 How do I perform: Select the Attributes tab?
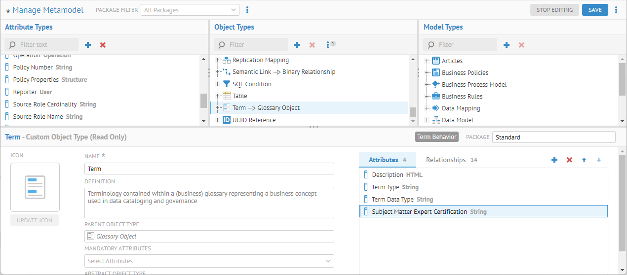click(x=387, y=160)
